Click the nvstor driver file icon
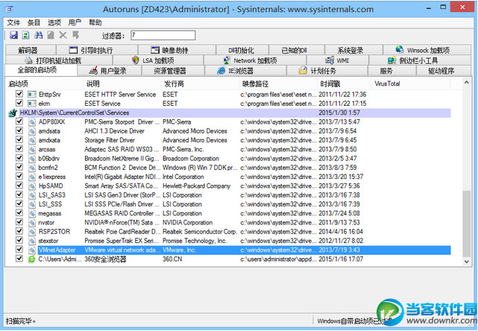Image resolution: width=478 pixels, height=331 pixels. click(32, 222)
